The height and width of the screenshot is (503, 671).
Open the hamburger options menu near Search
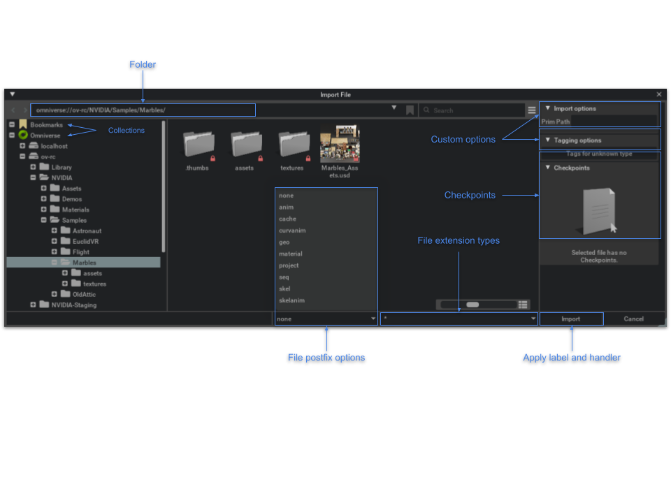point(532,110)
